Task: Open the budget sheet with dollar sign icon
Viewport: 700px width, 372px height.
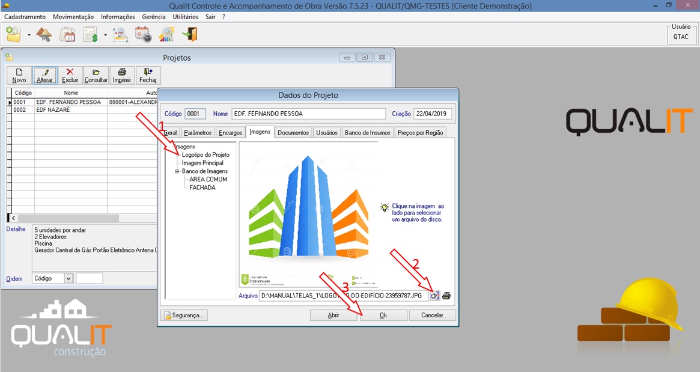Action: pyautogui.click(x=91, y=34)
